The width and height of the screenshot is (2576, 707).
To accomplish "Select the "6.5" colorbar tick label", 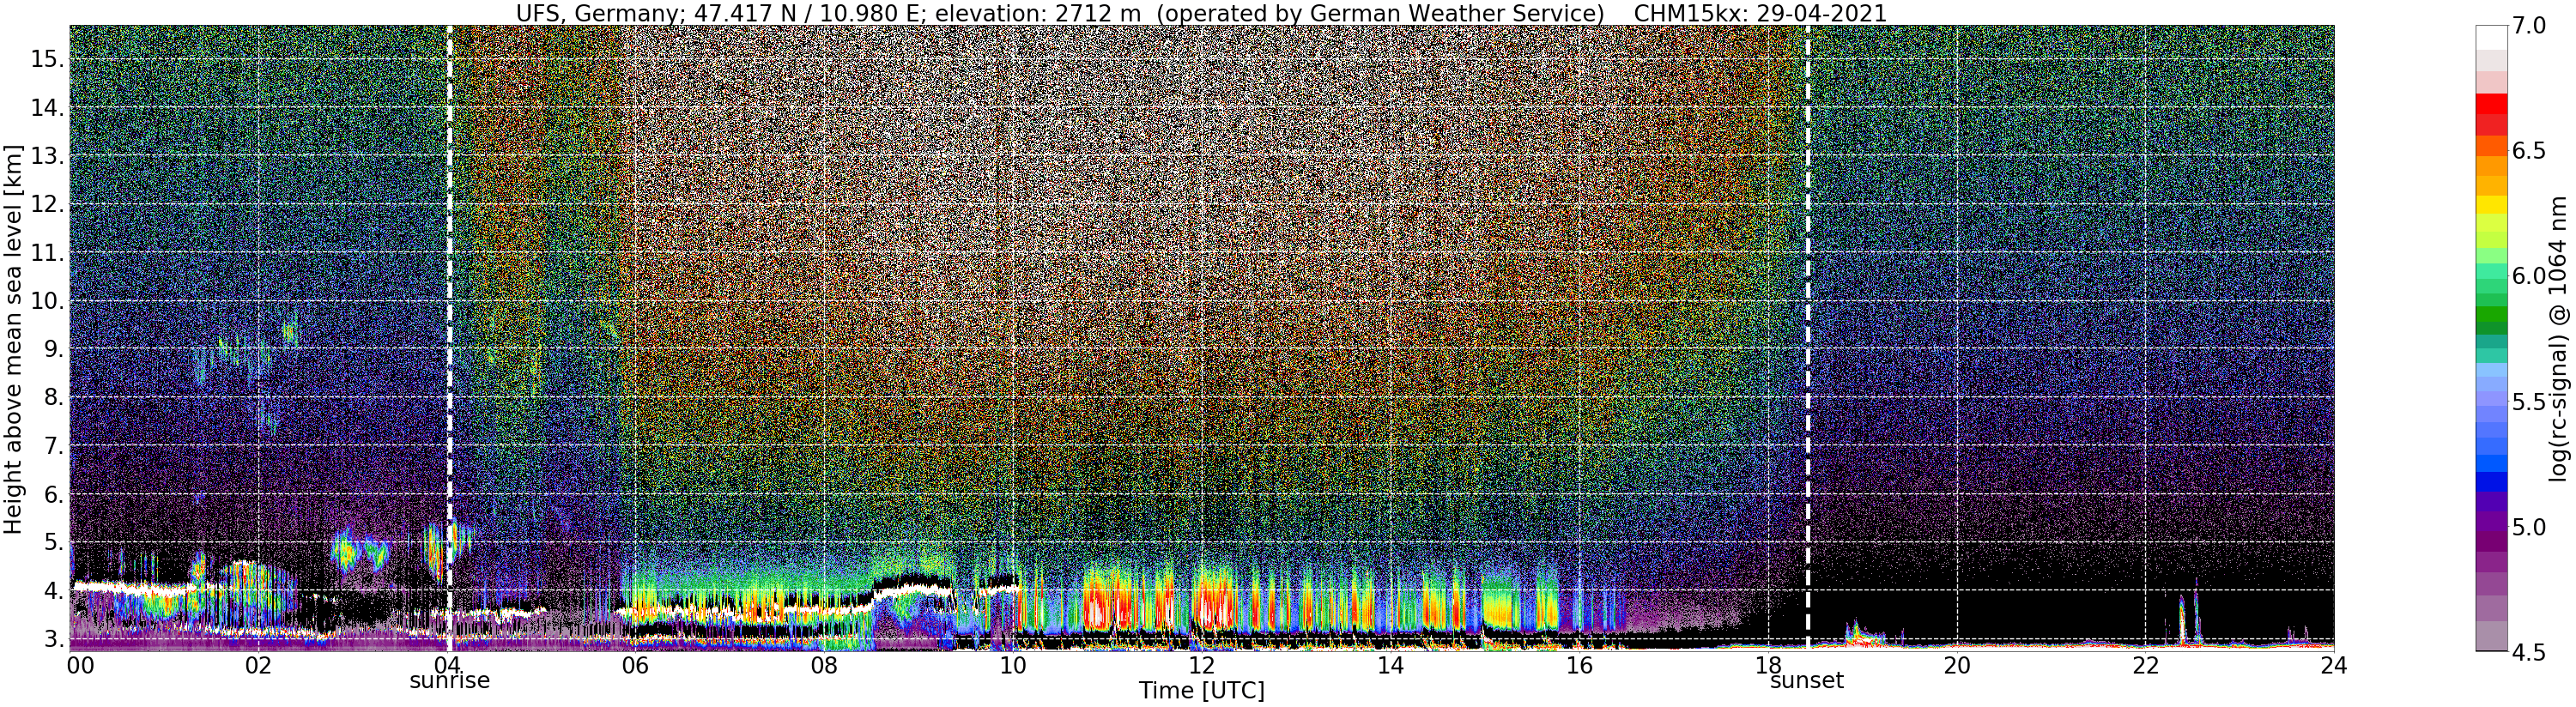I will click(2529, 151).
